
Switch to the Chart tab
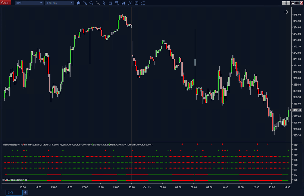tap(5, 2)
